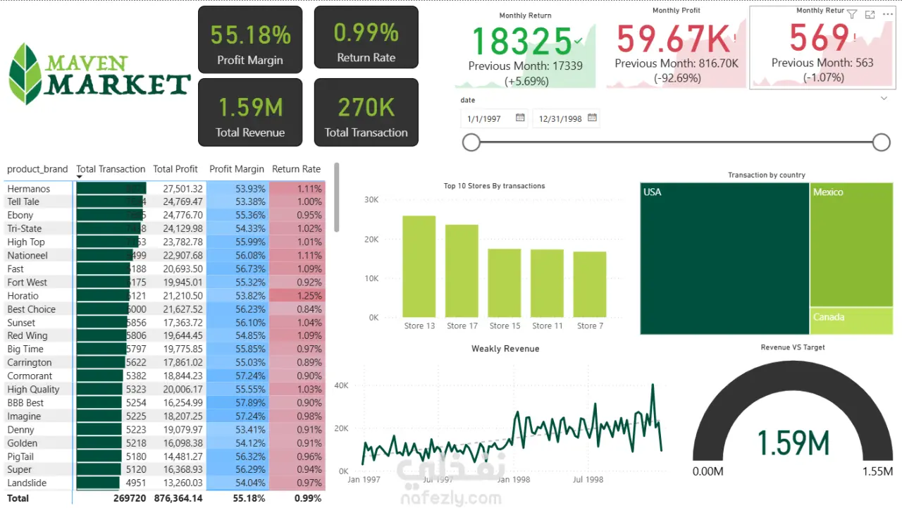
Task: Sort by the product_brand column header
Action: coord(37,169)
